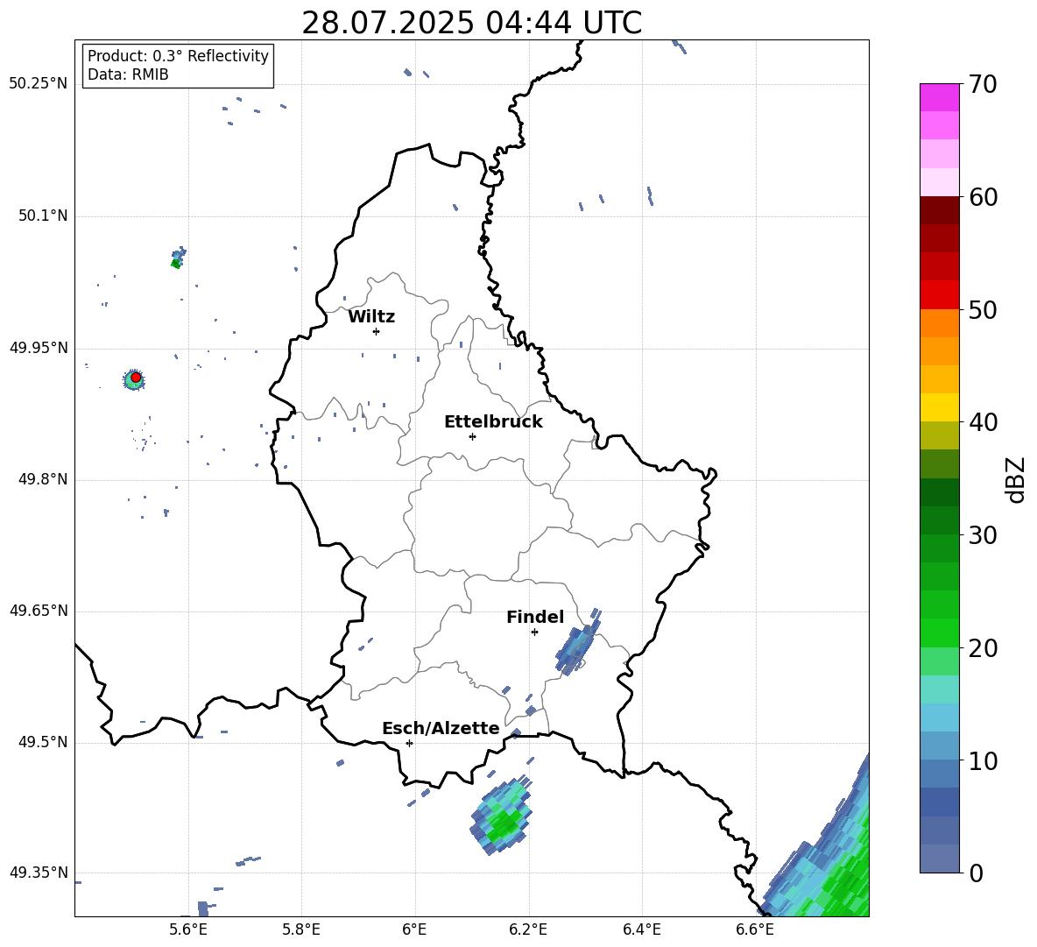Click the 6.2°E longitude label
1037x947 pixels.
click(x=528, y=929)
